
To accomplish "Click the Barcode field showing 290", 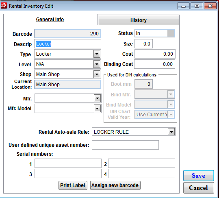I will point(67,33).
